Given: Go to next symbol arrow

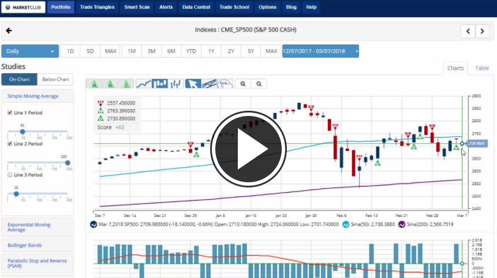Looking at the screenshot, I should pos(482,31).
